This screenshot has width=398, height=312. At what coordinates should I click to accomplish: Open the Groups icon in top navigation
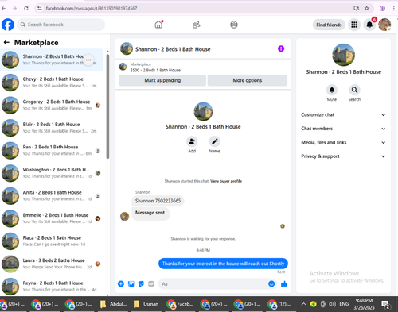(x=234, y=25)
